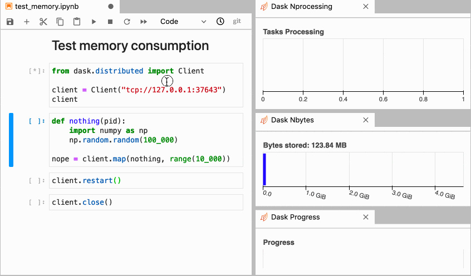This screenshot has height=276, width=471.
Task: Restart the kernel with the refresh icon
Action: (x=127, y=22)
